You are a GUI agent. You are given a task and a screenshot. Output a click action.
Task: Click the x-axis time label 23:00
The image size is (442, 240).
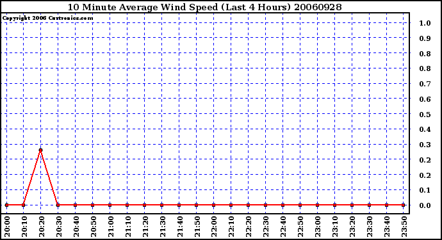click(318, 227)
